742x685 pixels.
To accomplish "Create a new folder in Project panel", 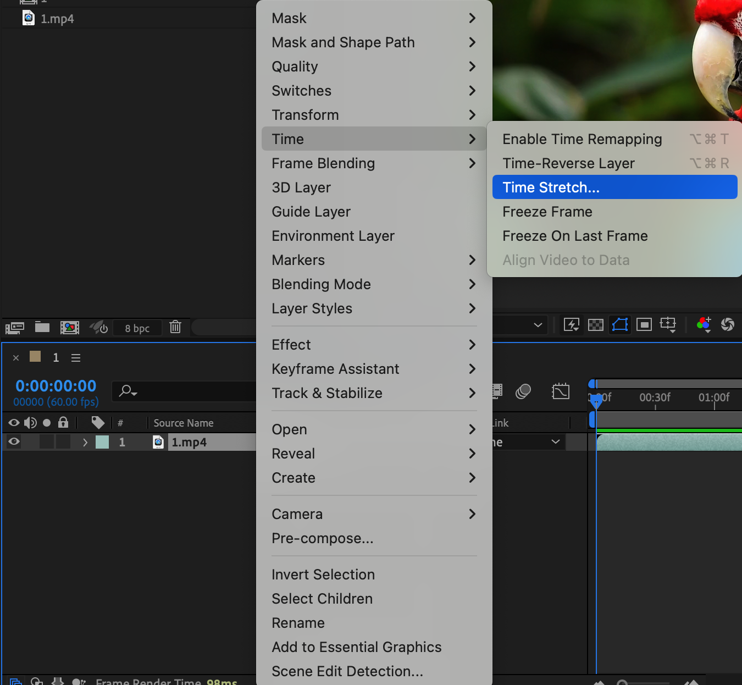I will [x=42, y=328].
